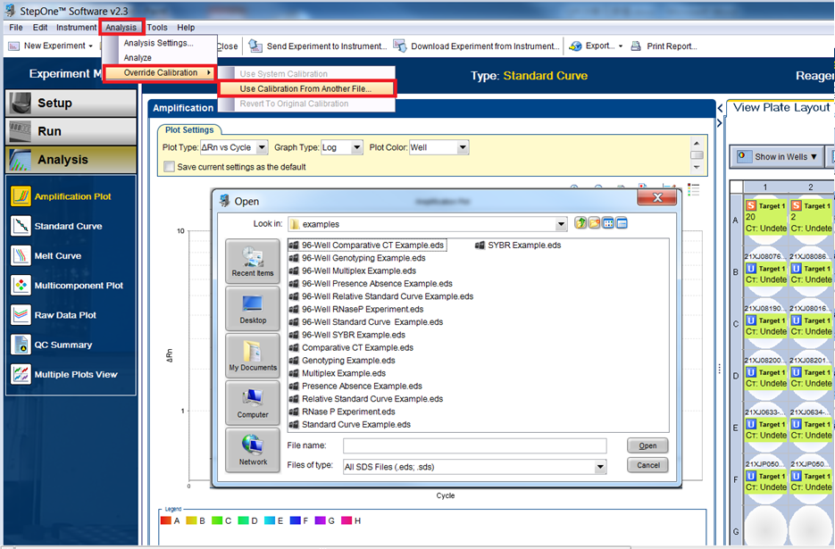The width and height of the screenshot is (835, 549).
Task: Choose Analyze menu entry
Action: click(x=138, y=57)
